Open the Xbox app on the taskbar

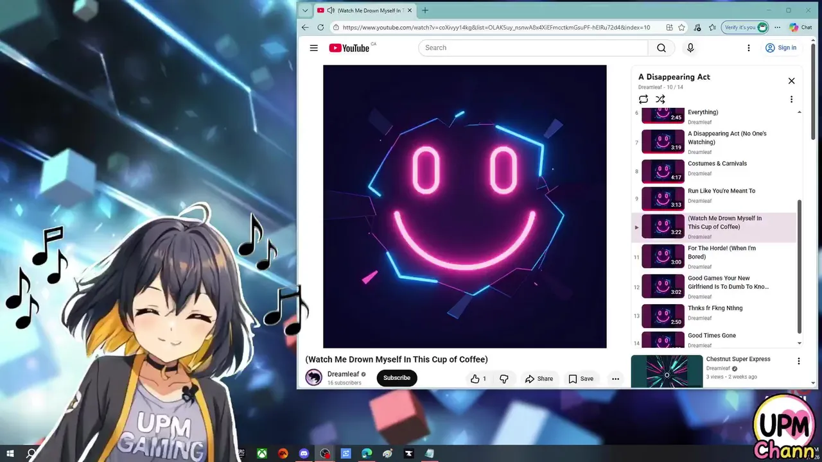click(x=262, y=454)
